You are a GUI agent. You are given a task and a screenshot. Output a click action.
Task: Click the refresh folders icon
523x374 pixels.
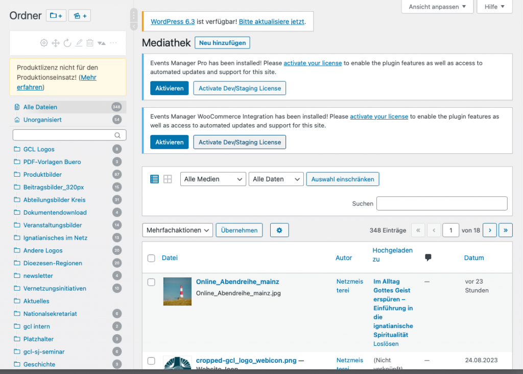coord(67,43)
